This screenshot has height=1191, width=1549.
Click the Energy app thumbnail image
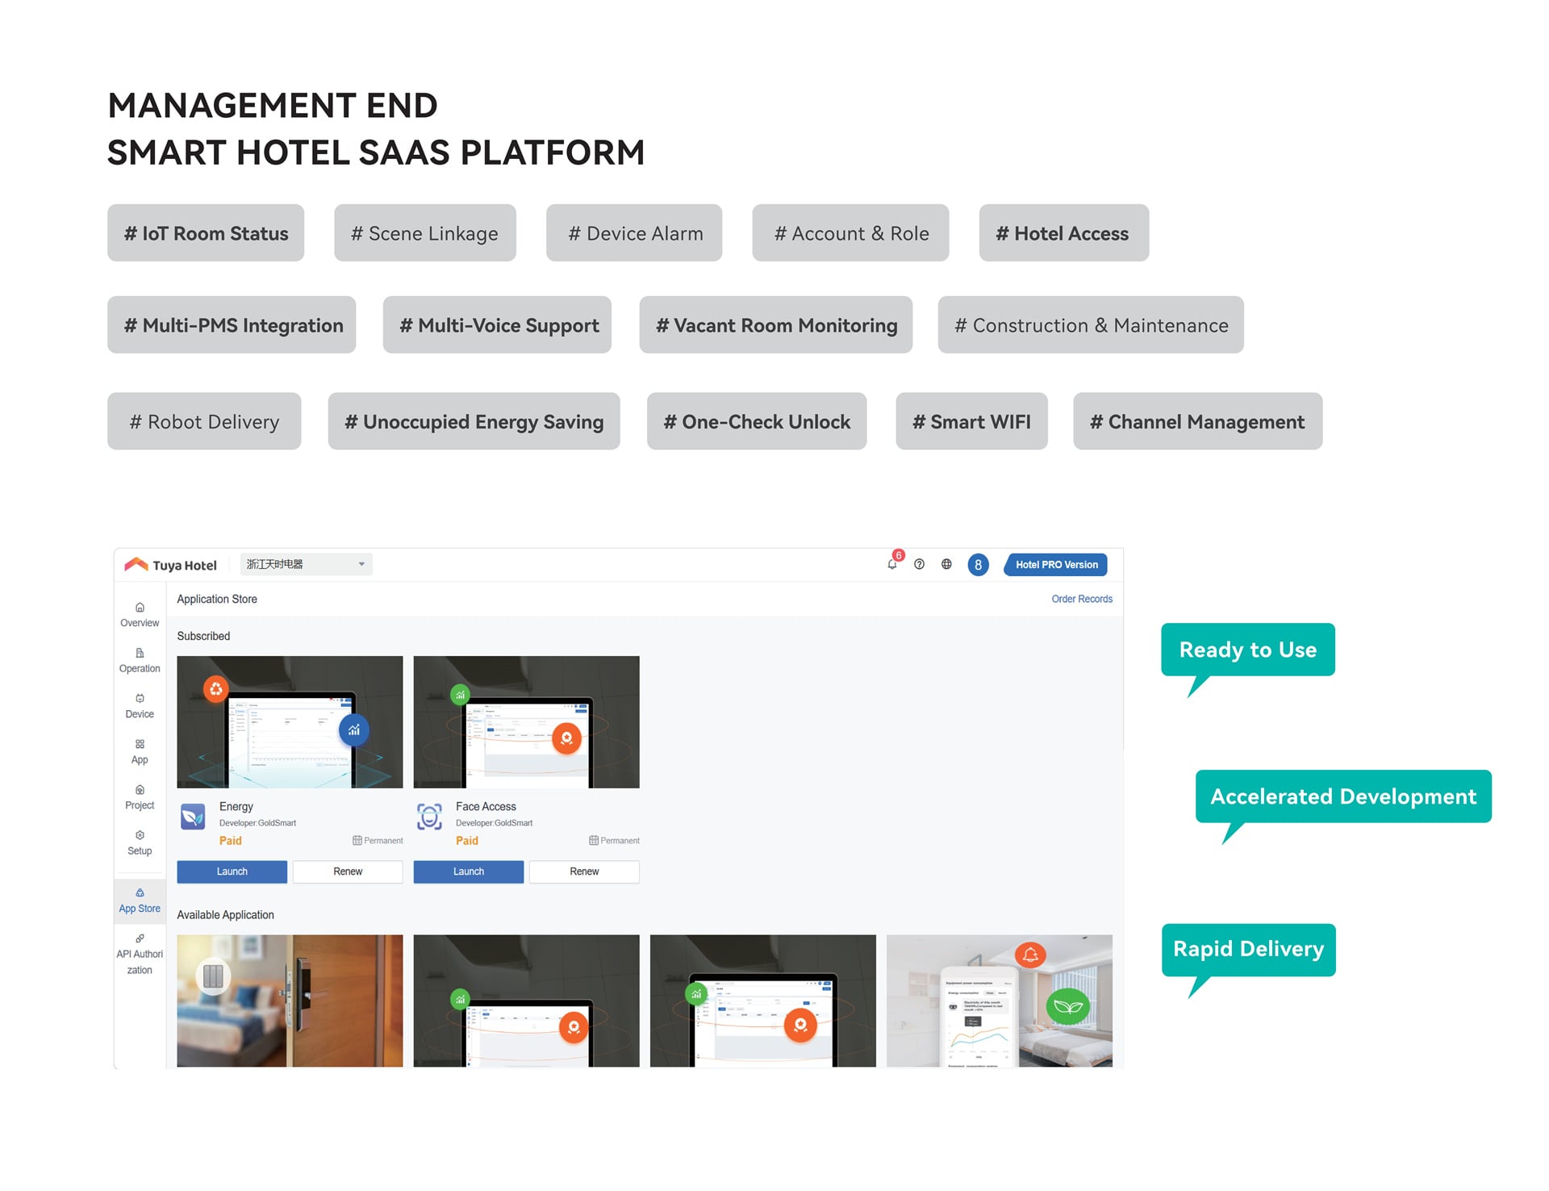[290, 722]
